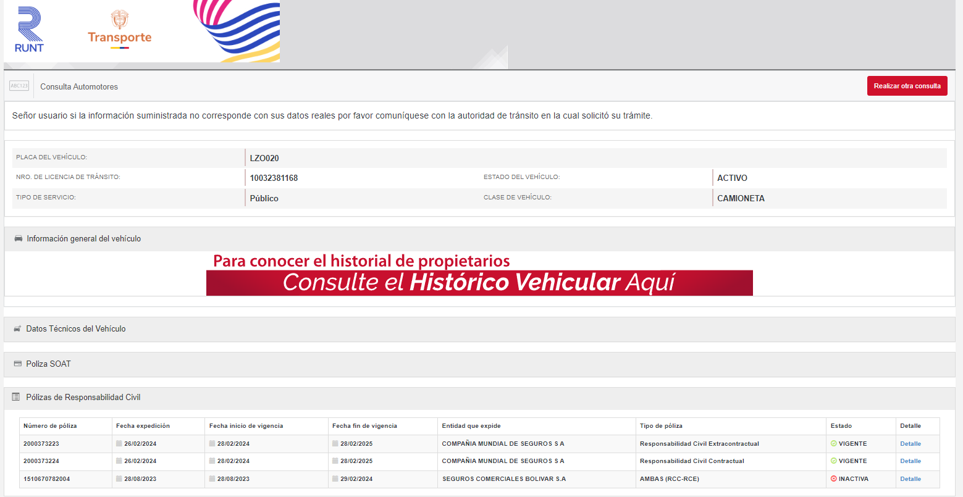Click the icon beside Datos Técnicos del Vehículo
This screenshot has width=963, height=497.
point(17,328)
